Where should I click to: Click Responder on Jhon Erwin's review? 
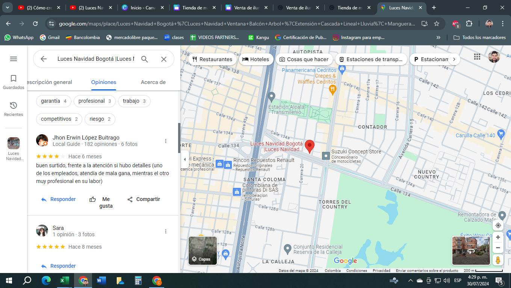click(59, 199)
